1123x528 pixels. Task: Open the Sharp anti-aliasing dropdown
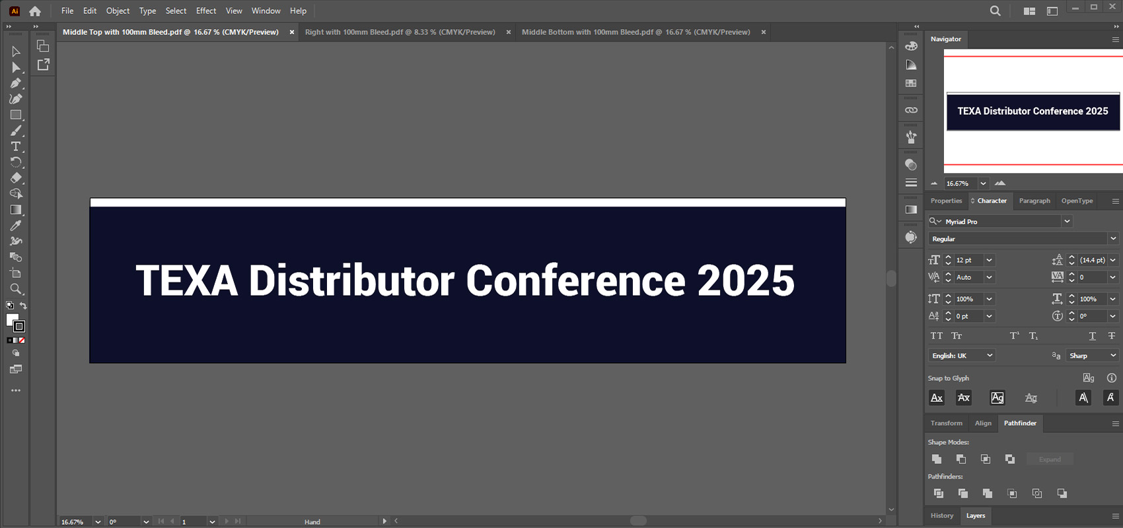[1092, 356]
